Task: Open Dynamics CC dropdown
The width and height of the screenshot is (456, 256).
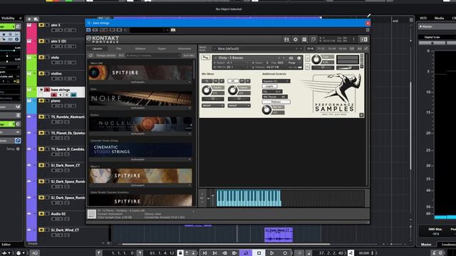Action: (276, 81)
